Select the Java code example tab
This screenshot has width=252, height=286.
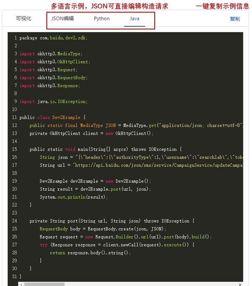coord(134,19)
